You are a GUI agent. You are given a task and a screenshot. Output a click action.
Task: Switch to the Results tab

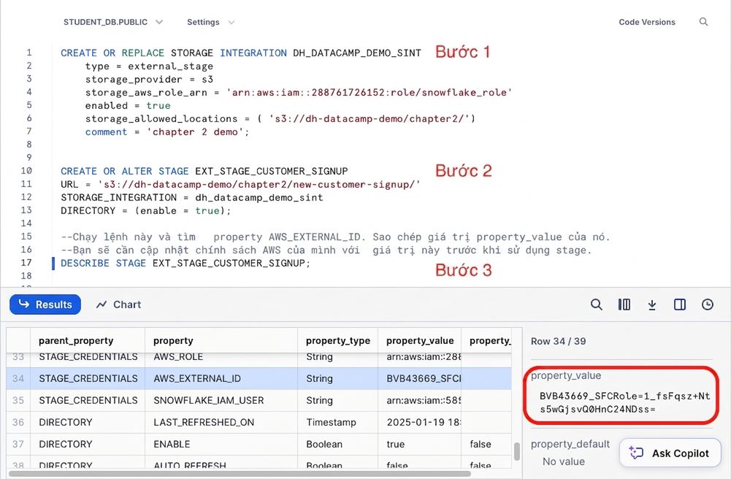(x=45, y=304)
